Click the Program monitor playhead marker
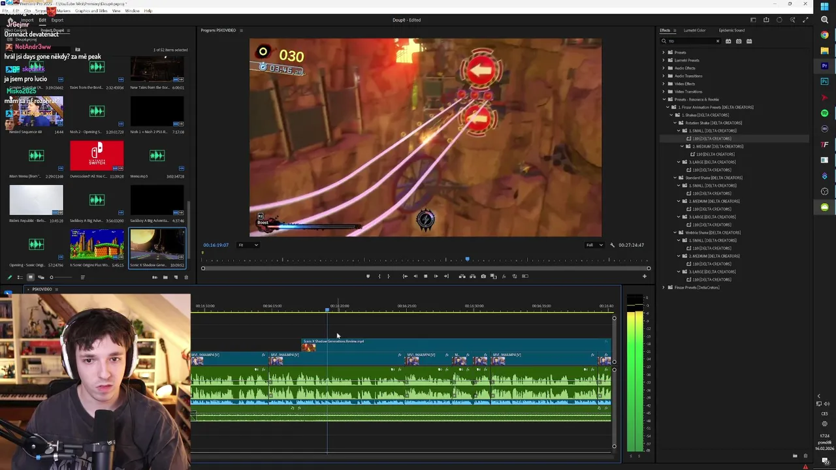Image resolution: width=836 pixels, height=470 pixels. point(467,260)
